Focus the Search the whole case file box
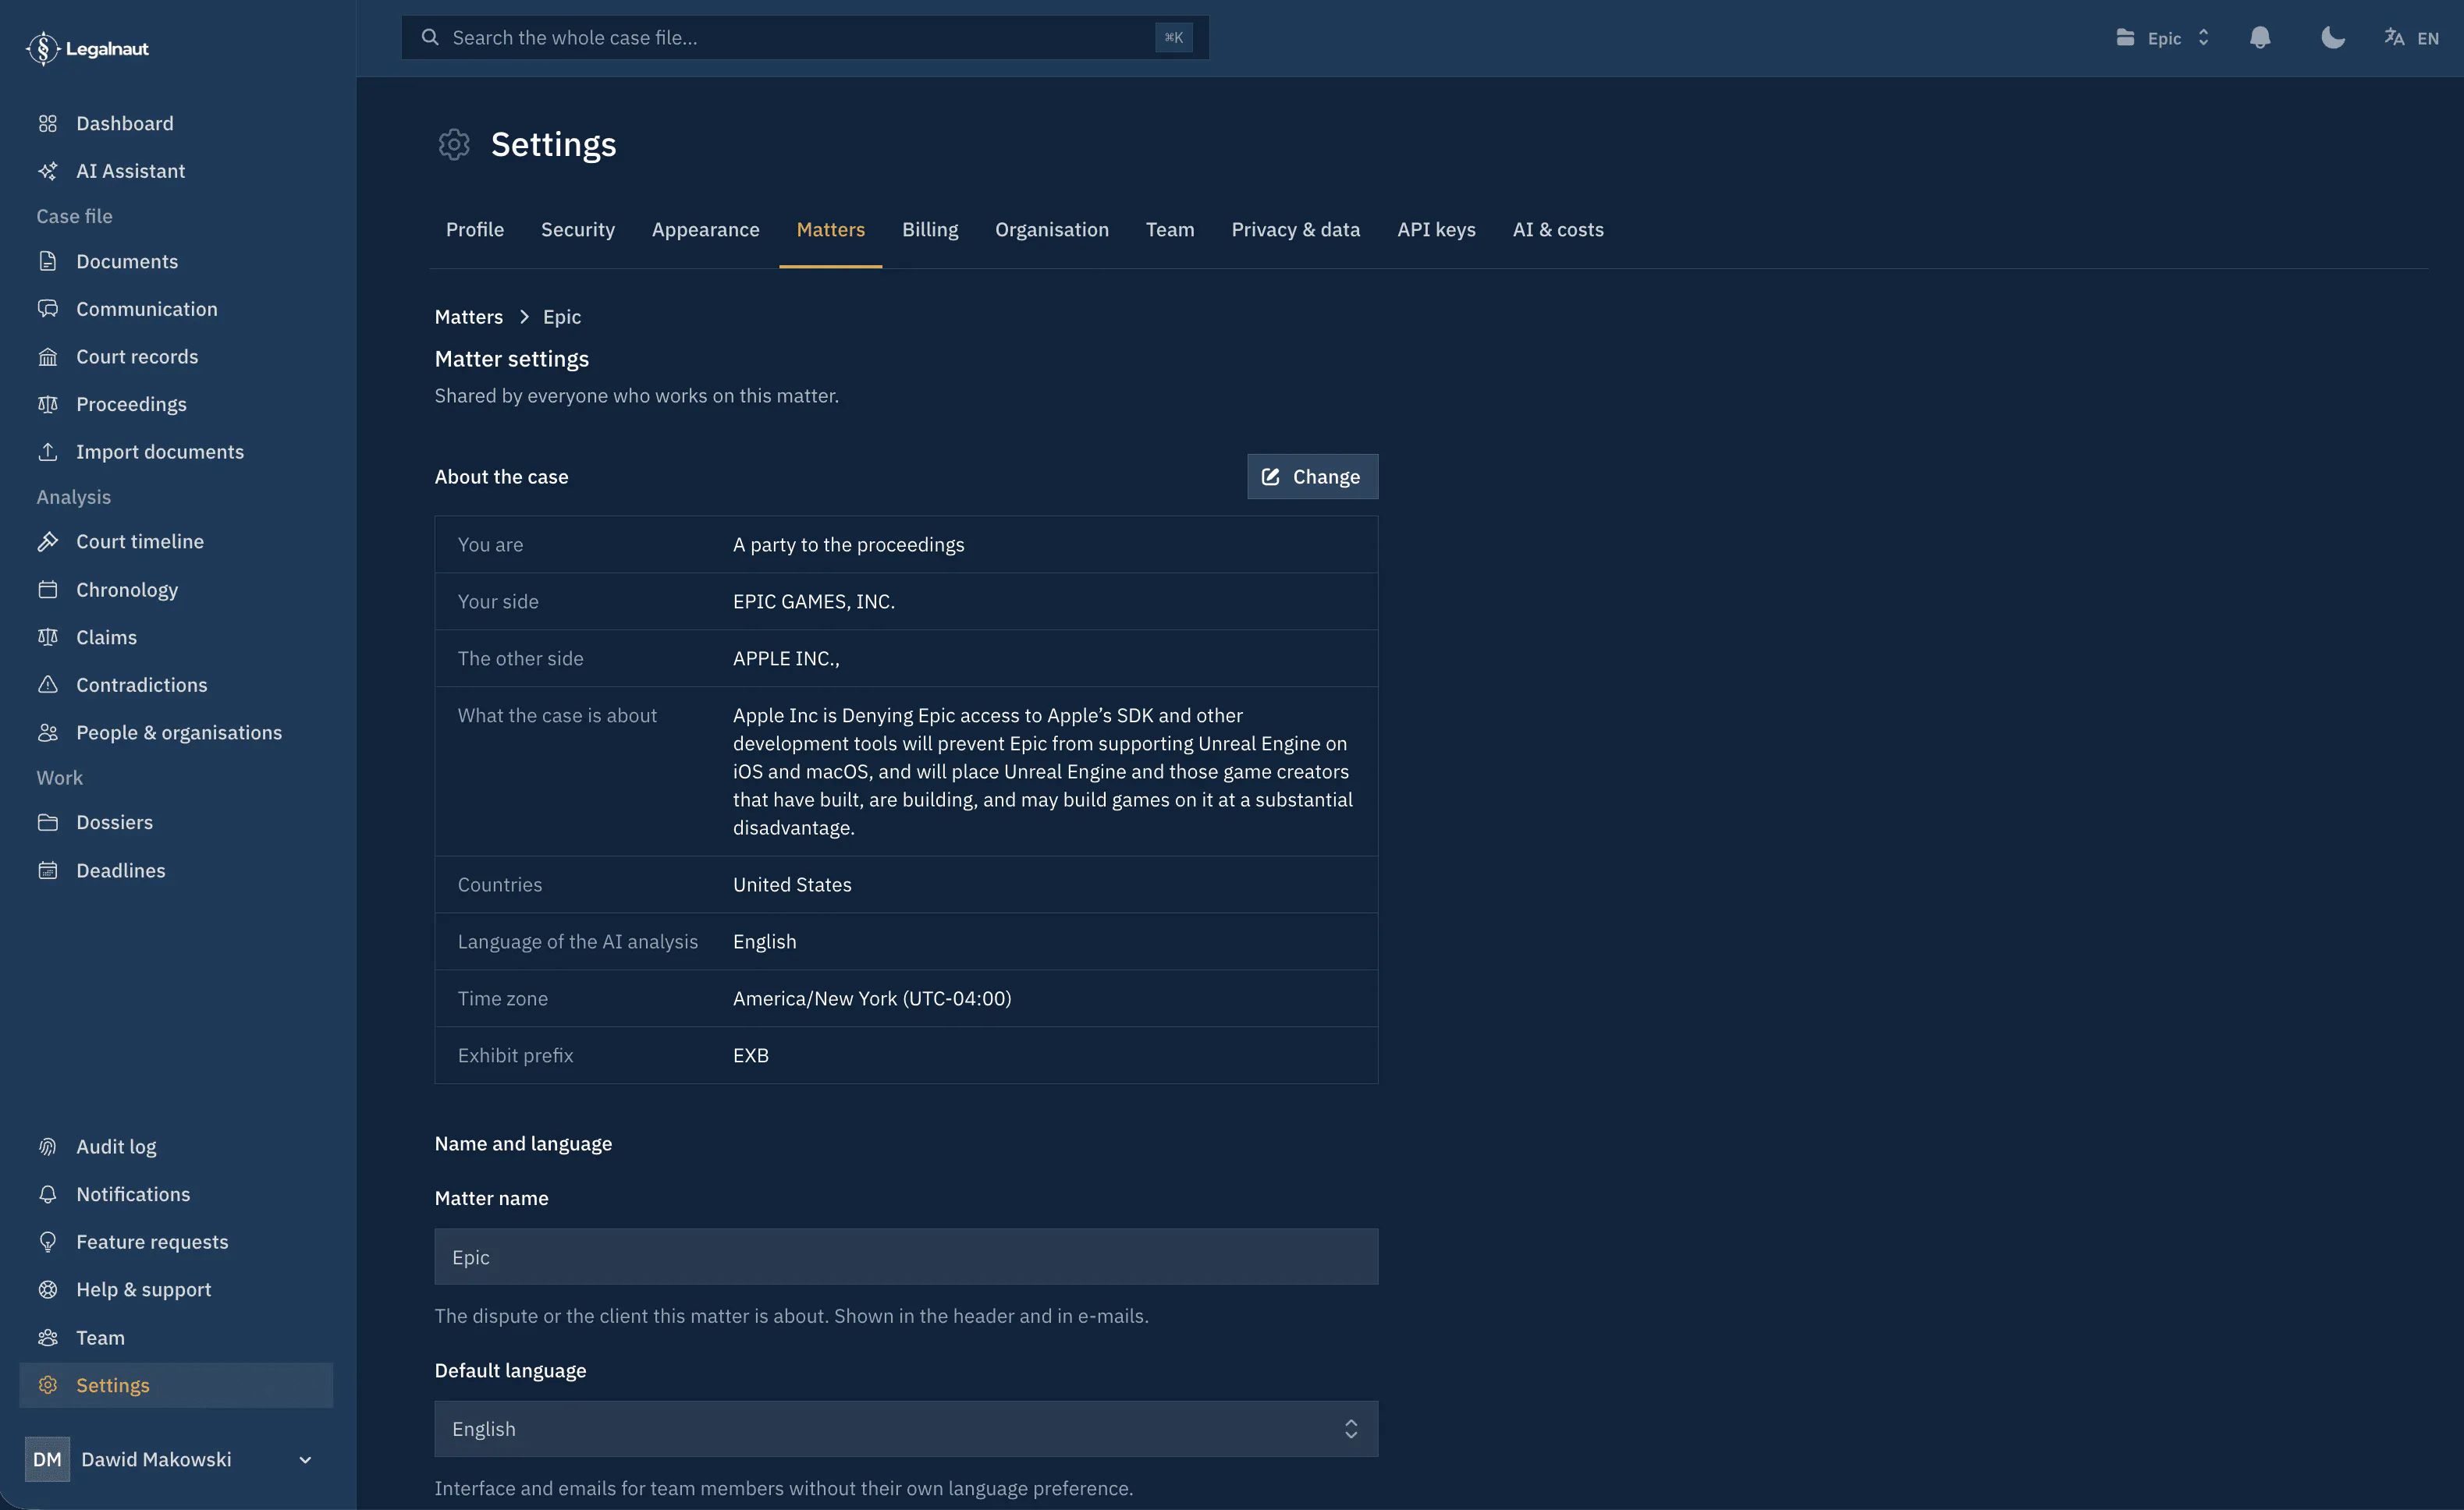This screenshot has width=2464, height=1510. (805, 38)
